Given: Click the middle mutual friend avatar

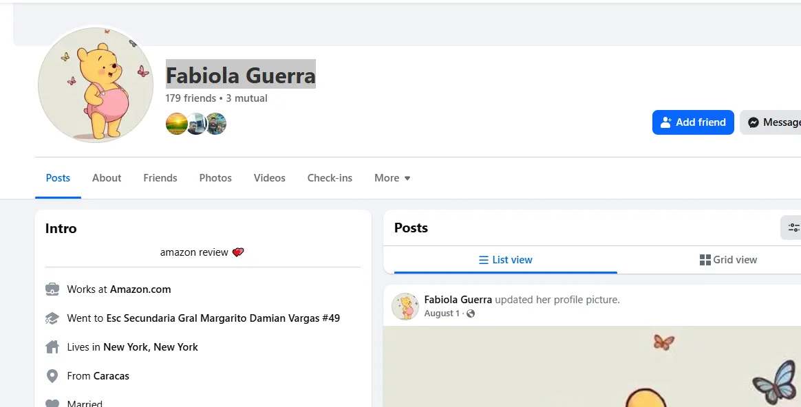Looking at the screenshot, I should [x=196, y=124].
